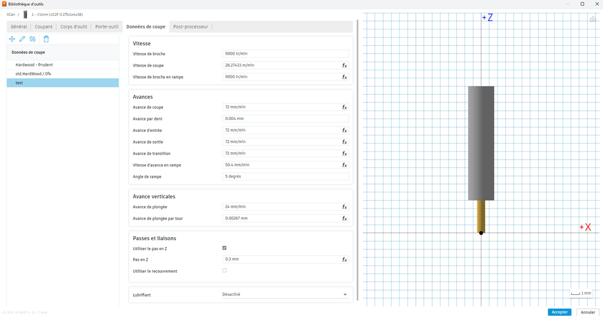
Task: Click the 1 mm scale indicator
Action: point(581,293)
